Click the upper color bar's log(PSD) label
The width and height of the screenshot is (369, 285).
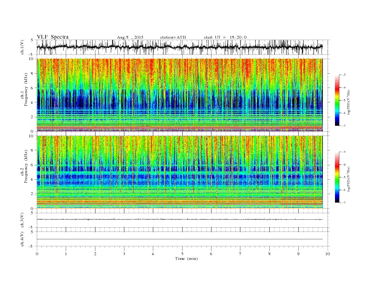pyautogui.click(x=349, y=102)
